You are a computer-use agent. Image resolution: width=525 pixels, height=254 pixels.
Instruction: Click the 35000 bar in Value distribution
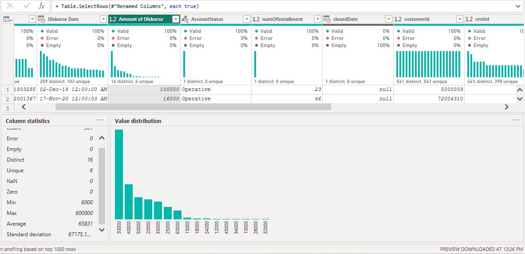point(158,210)
